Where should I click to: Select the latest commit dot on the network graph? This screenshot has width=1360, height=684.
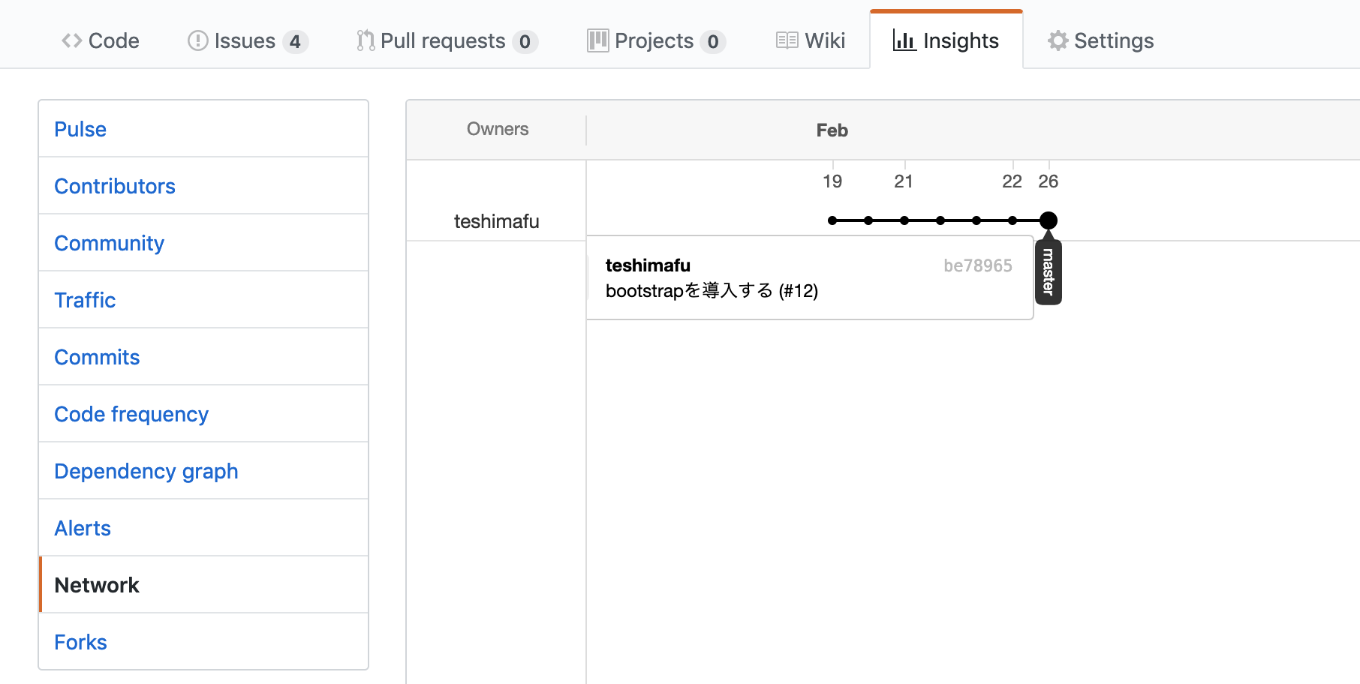pos(1049,220)
